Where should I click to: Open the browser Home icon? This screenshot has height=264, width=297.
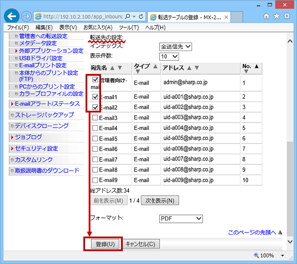tap(266, 16)
